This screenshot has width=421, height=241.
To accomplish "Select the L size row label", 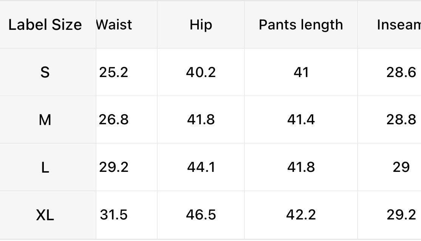I will pos(45,167).
